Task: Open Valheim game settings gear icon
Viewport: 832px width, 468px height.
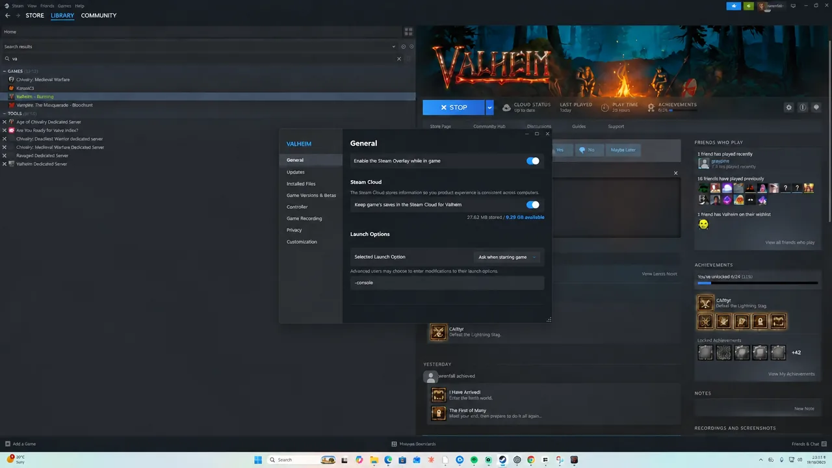Action: pos(789,107)
